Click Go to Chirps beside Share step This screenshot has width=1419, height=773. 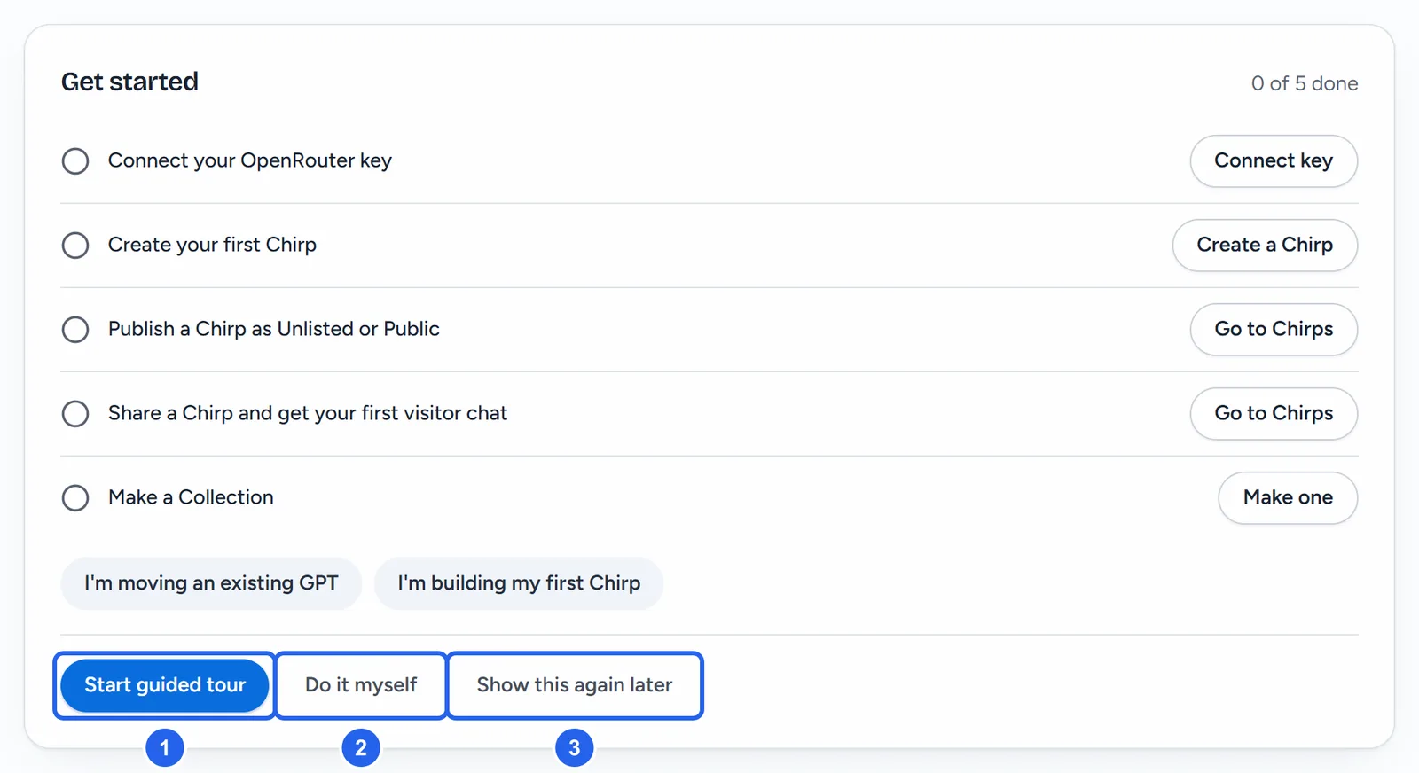(1274, 414)
